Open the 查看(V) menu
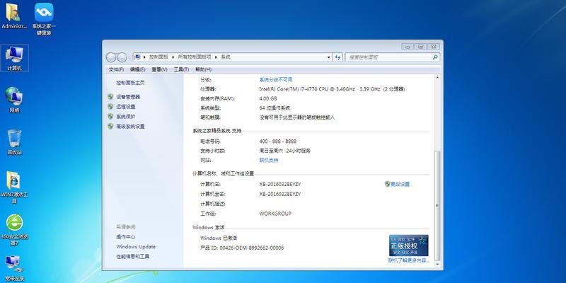 [x=159, y=69]
